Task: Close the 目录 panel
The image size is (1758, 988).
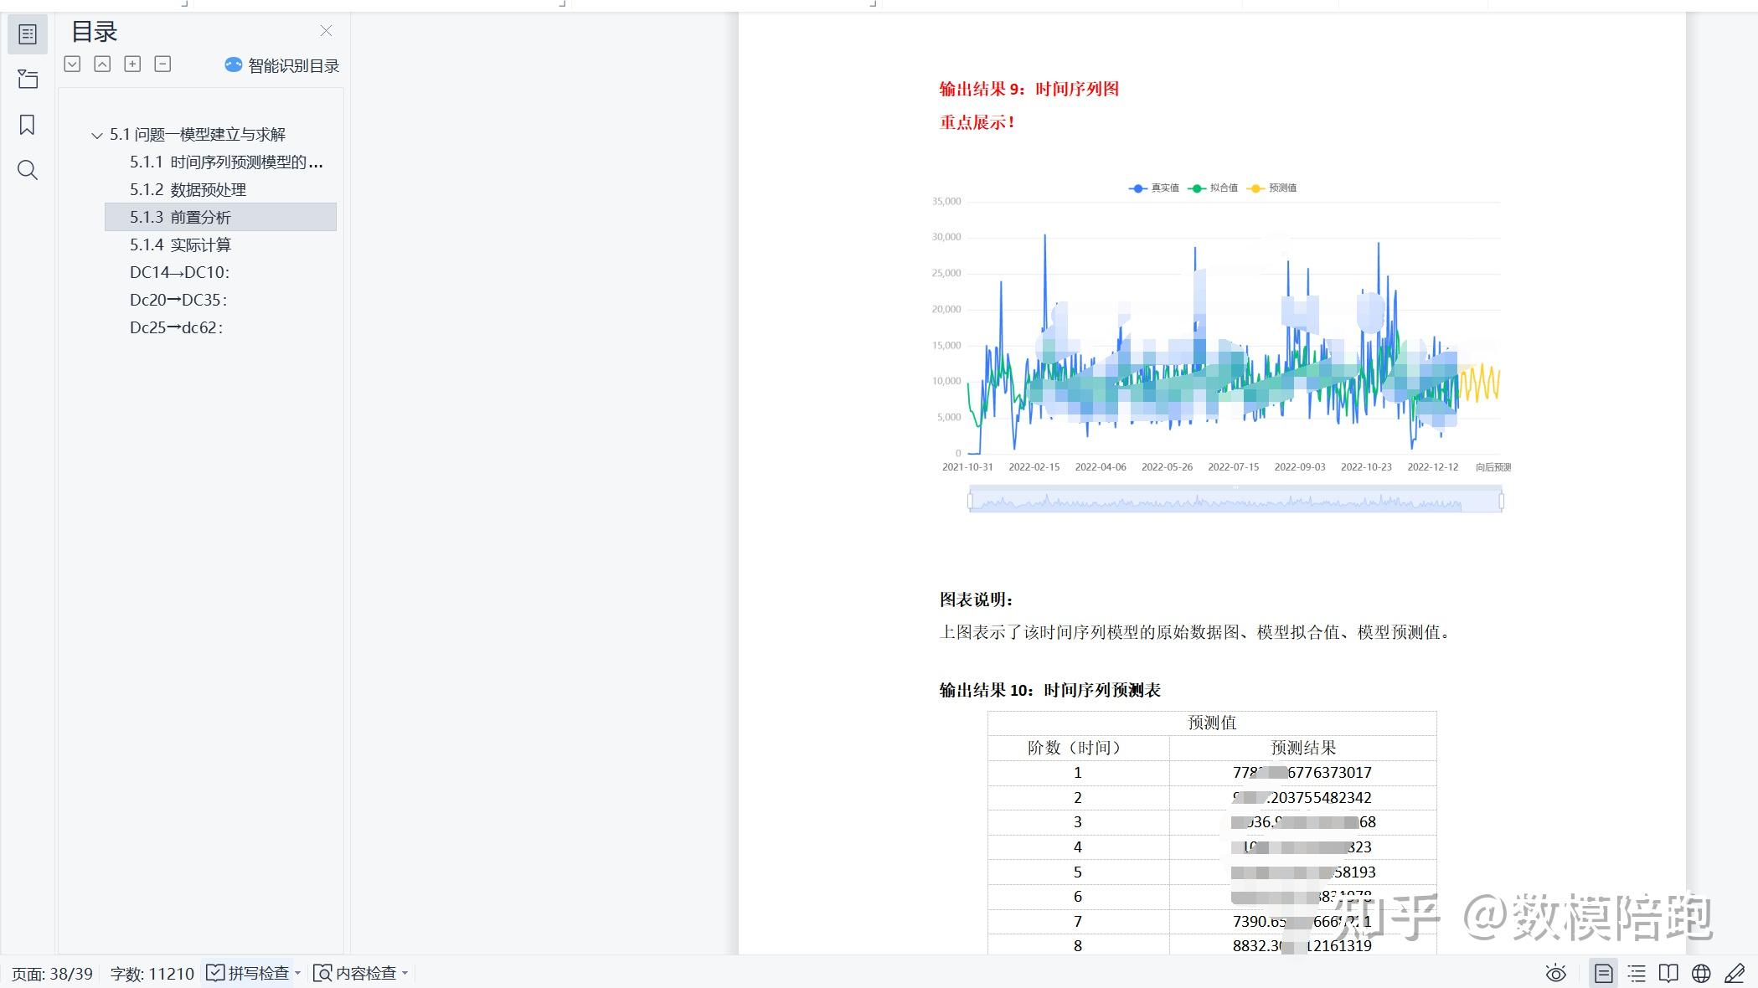Action: pos(326,31)
